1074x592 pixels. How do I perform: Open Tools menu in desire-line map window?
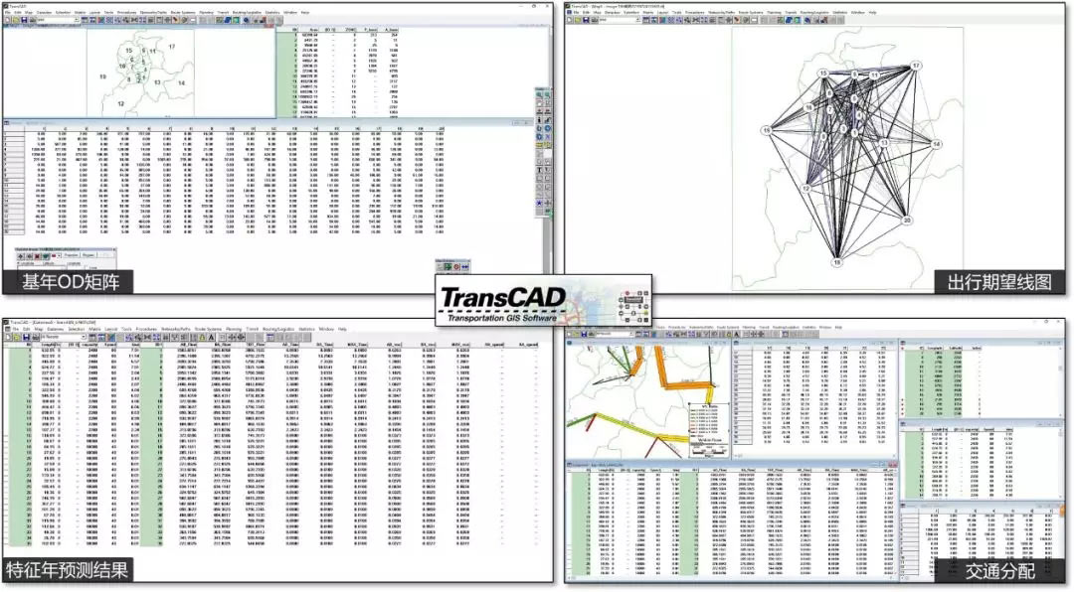[677, 12]
